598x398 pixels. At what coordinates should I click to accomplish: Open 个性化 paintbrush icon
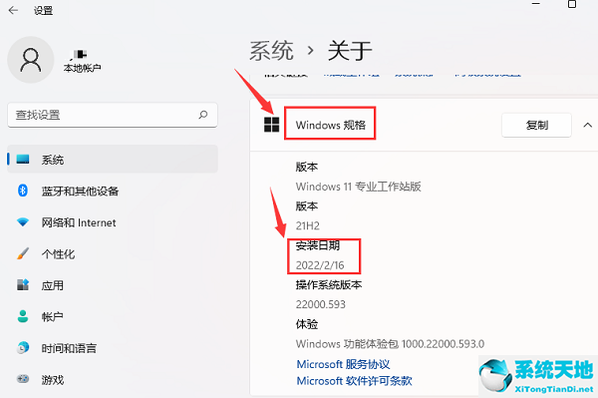[x=23, y=253]
